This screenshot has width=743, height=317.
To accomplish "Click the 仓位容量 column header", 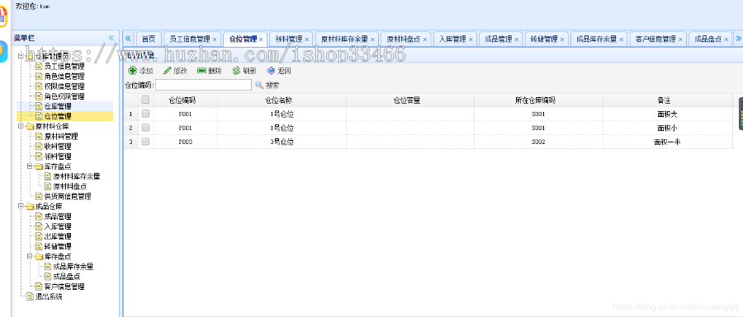I will [409, 100].
